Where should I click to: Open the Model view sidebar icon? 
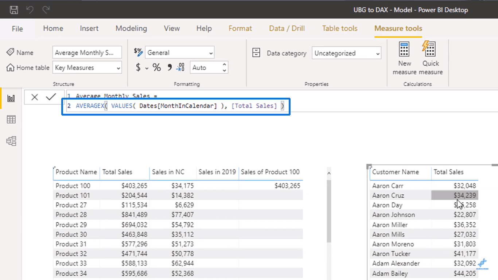click(x=11, y=141)
